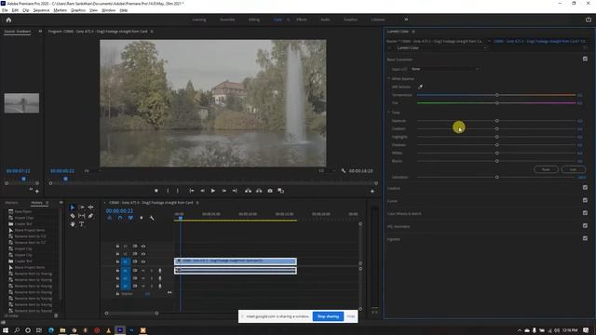Click the Extract button
This screenshot has width=596, height=335.
coord(259,191)
